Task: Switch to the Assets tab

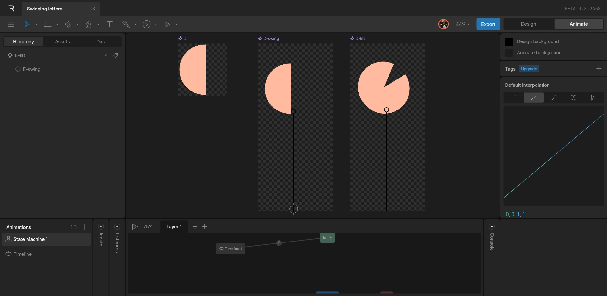Action: coord(62,42)
